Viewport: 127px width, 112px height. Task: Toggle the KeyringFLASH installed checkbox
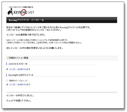point(7,84)
